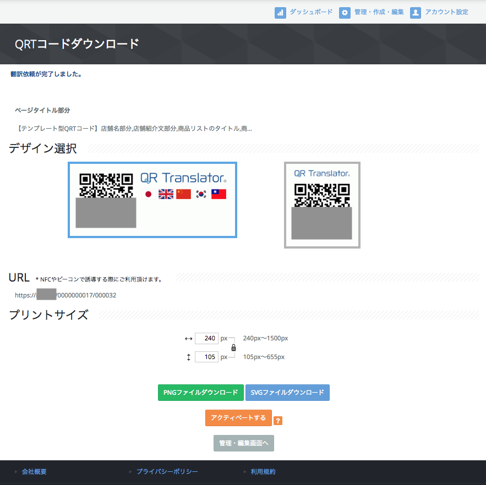Click the account person icon
The height and width of the screenshot is (485, 486).
(x=416, y=13)
